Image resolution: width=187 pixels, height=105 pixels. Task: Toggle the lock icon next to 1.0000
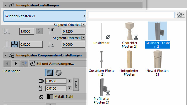pyautogui.click(x=39, y=31)
